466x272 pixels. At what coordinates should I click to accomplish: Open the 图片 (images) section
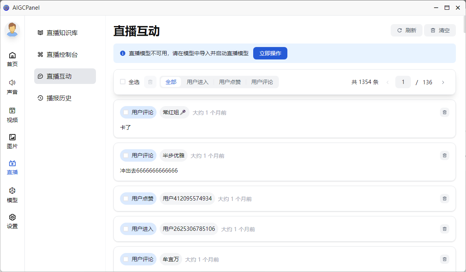point(12,141)
